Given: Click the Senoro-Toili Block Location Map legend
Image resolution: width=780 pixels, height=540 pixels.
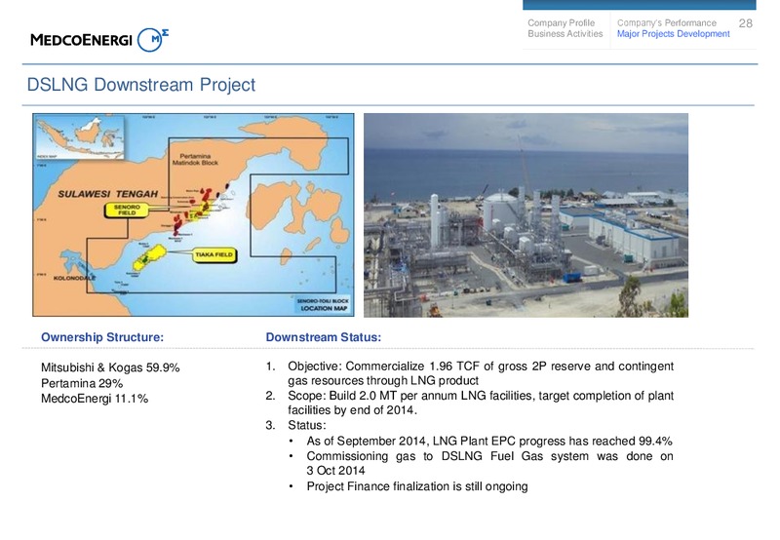Looking at the screenshot, I should click(324, 305).
